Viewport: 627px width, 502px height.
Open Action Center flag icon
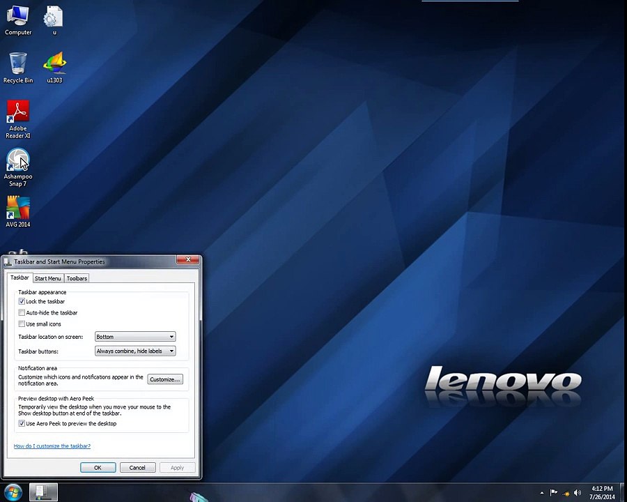[x=553, y=492]
